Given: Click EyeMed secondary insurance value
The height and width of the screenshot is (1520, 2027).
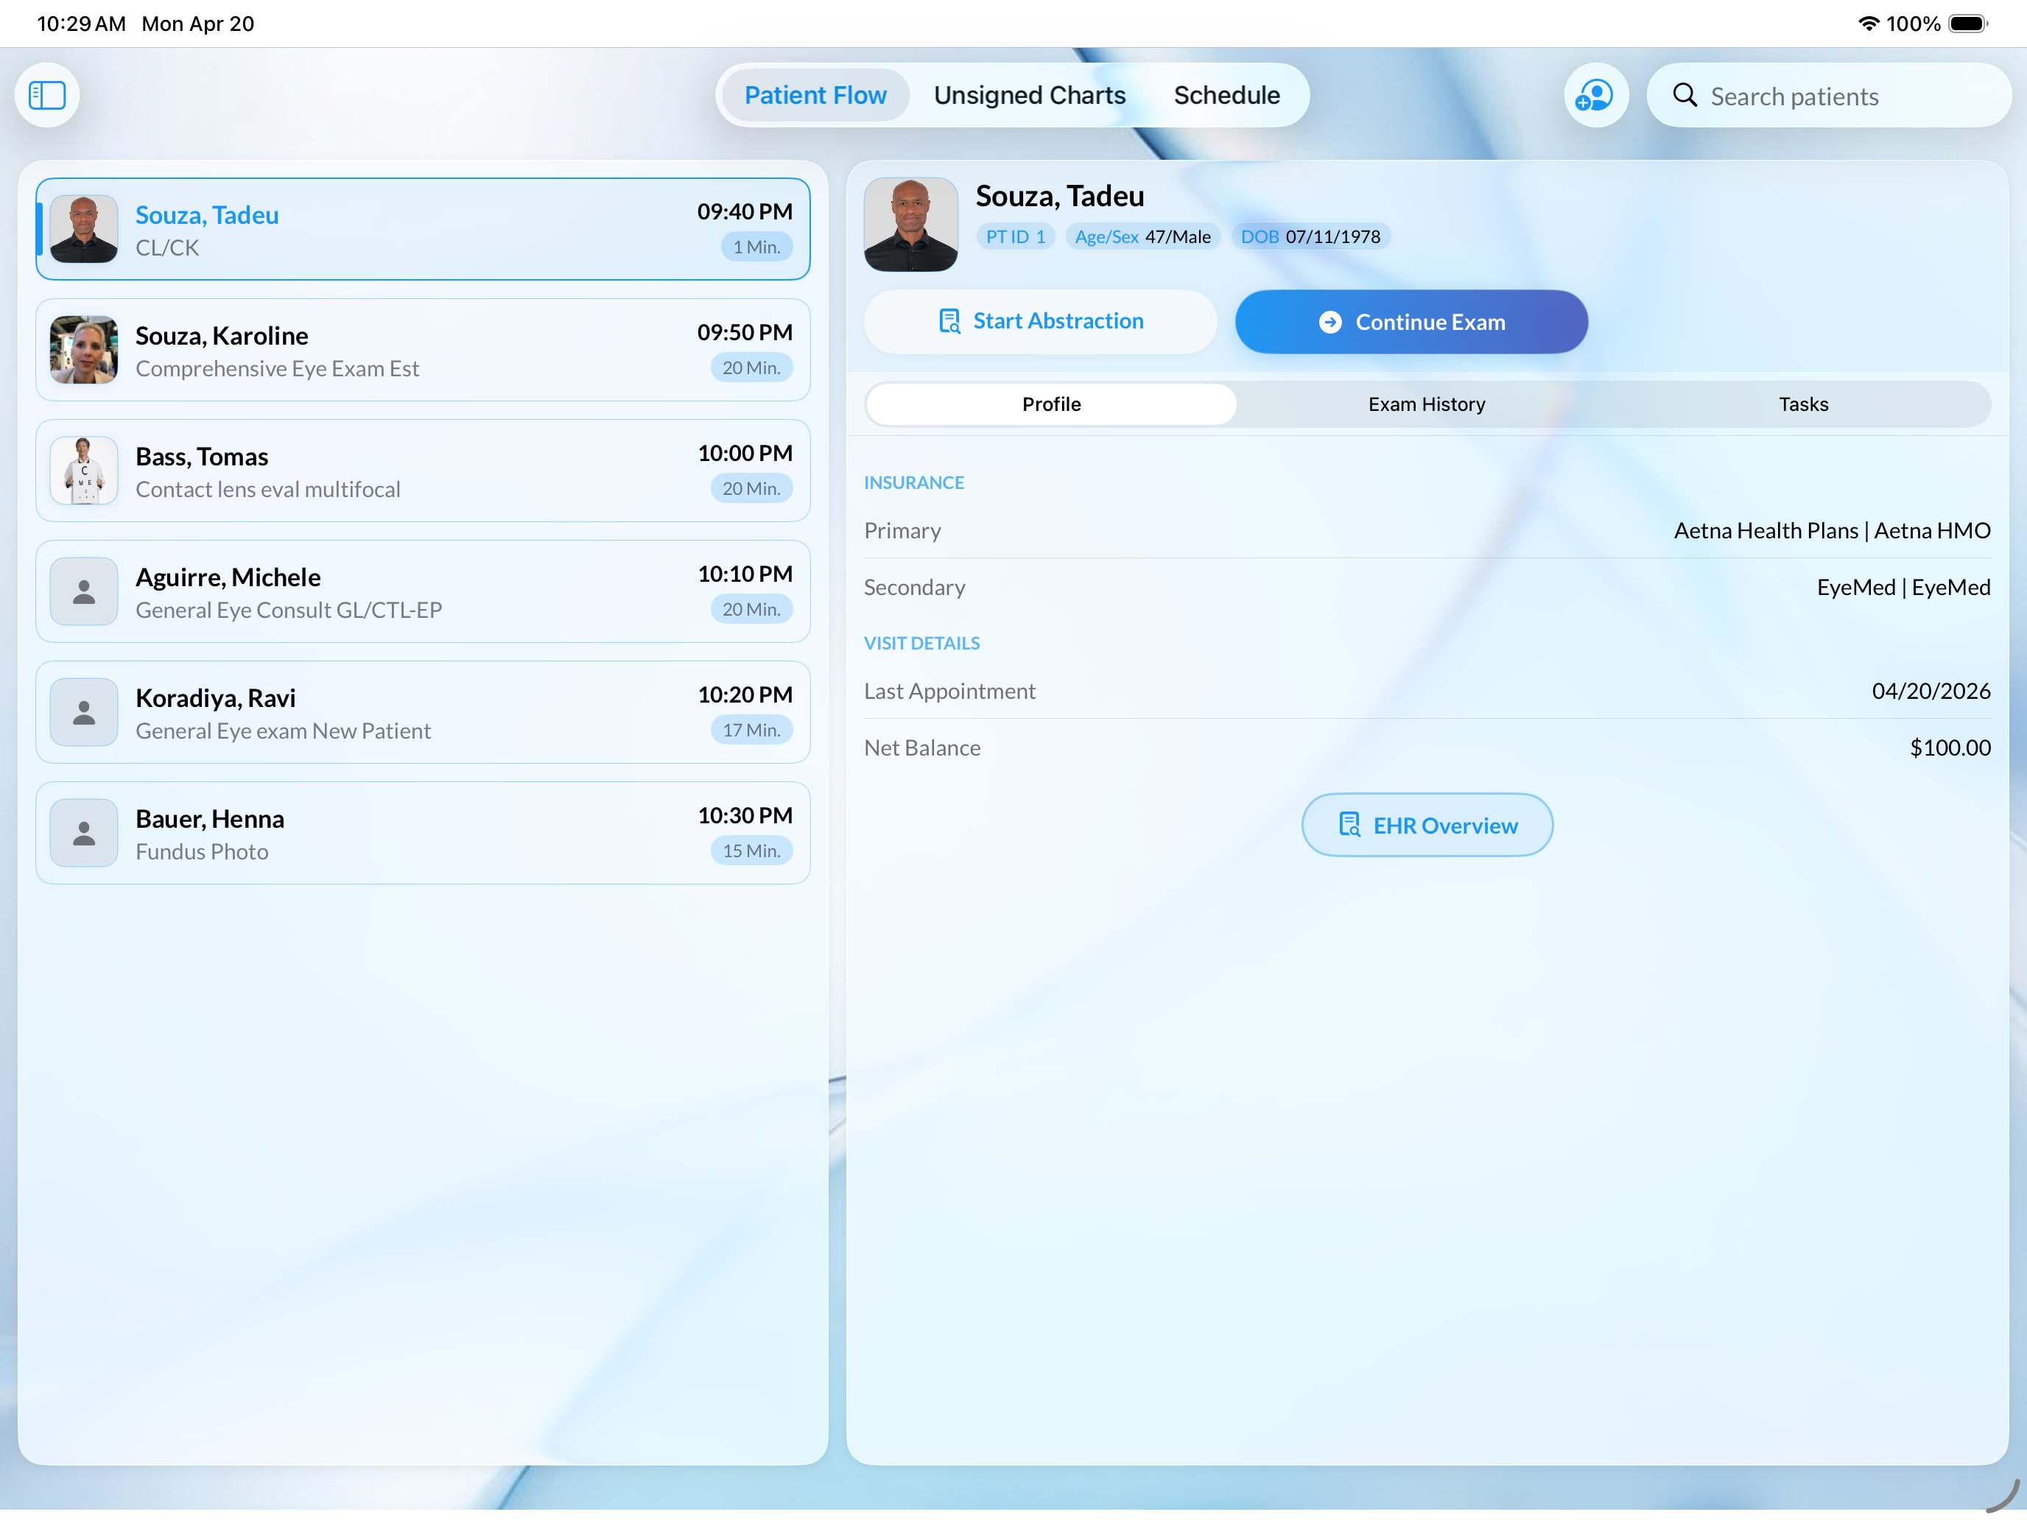Looking at the screenshot, I should click(x=1903, y=587).
